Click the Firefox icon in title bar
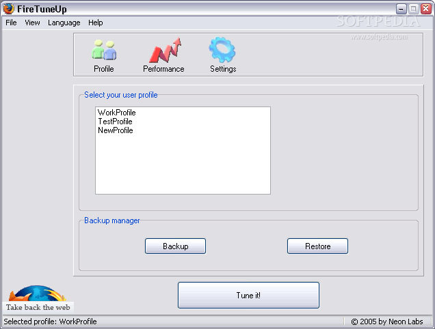This screenshot has width=435, height=329. point(9,9)
